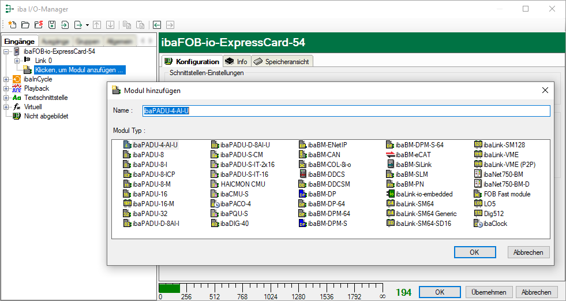Click the open folder toolbar icon
Image resolution: width=566 pixels, height=301 pixels.
pyautogui.click(x=25, y=25)
